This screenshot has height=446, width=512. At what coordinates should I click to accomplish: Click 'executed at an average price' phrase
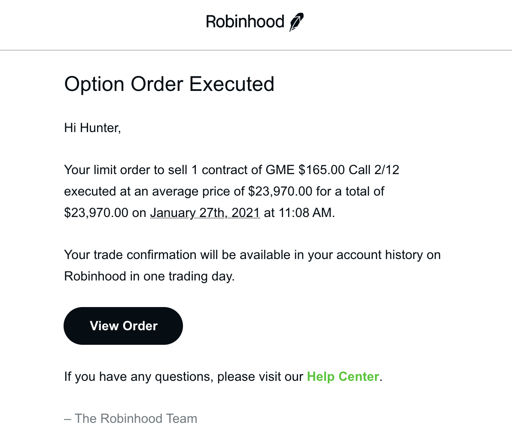click(154, 191)
